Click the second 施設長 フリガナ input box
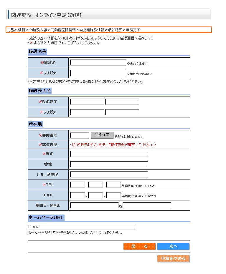226x274 pixels. click(122, 112)
